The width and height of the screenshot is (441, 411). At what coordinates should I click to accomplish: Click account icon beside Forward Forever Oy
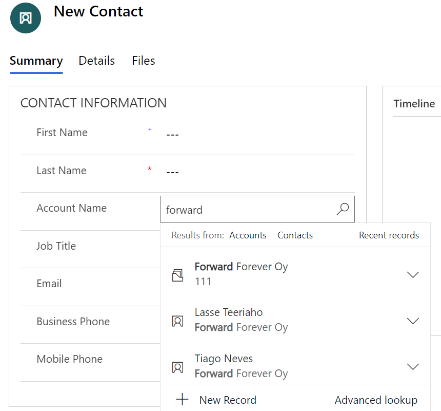coord(177,275)
